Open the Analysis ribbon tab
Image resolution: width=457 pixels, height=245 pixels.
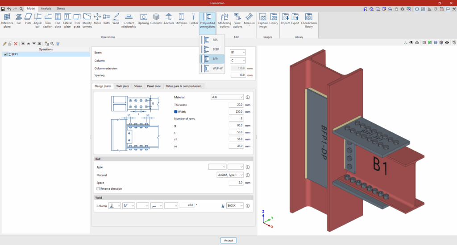point(46,8)
